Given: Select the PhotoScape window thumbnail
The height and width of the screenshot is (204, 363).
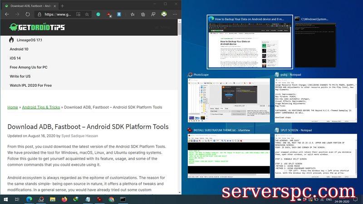Looking at the screenshot, I should pyautogui.click(x=226, y=96).
